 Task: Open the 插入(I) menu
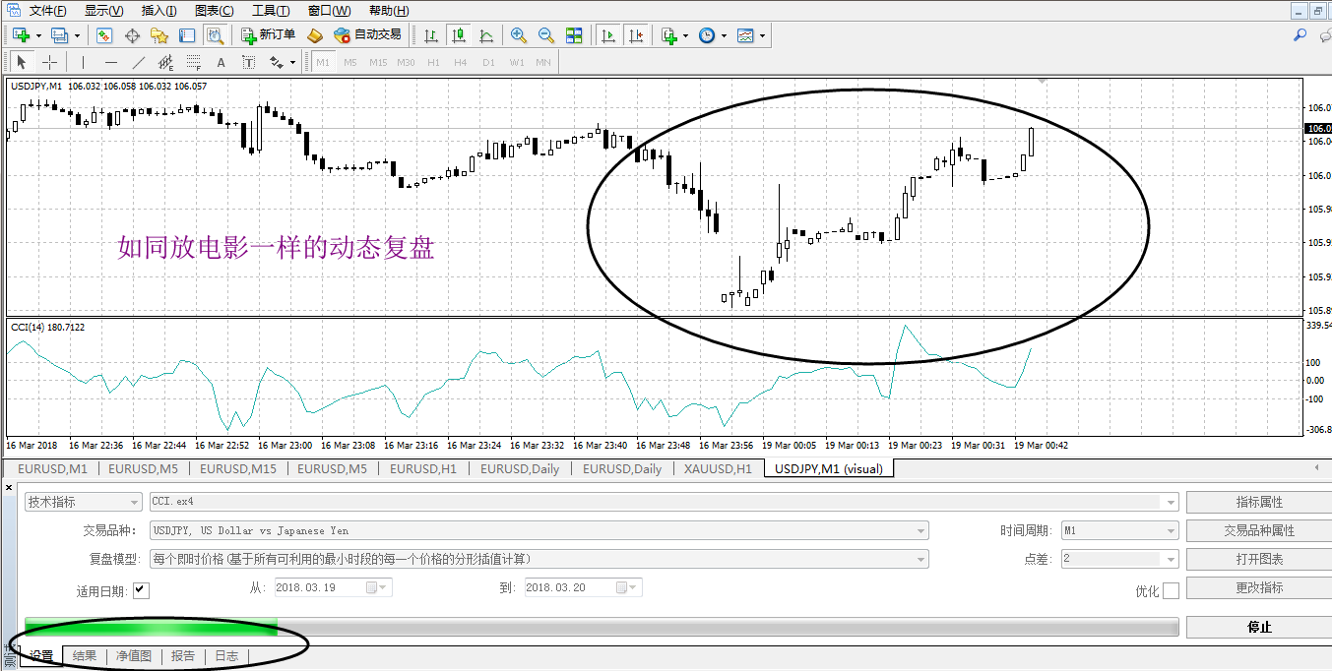[x=159, y=11]
